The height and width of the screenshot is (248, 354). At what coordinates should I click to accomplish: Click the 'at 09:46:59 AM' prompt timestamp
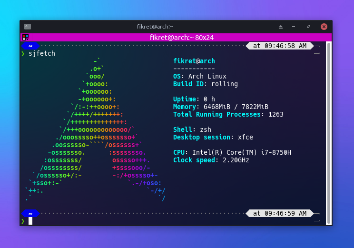pos(280,213)
